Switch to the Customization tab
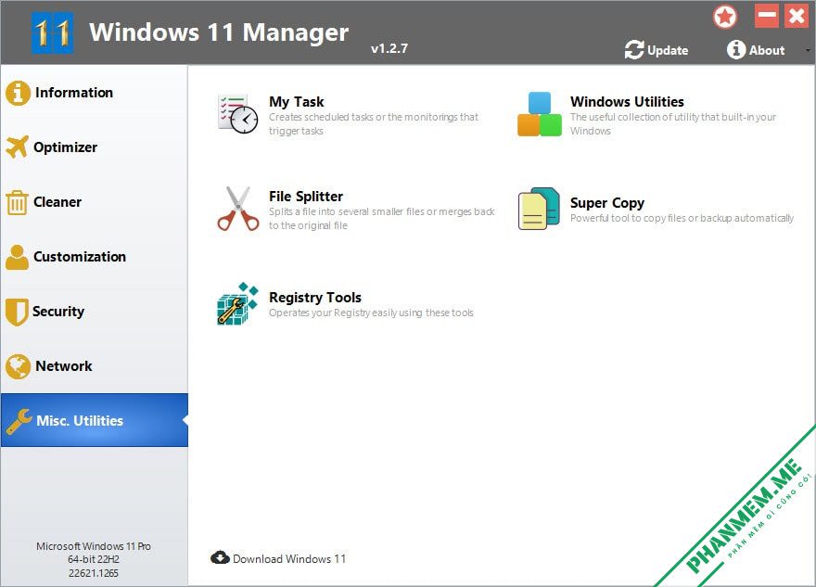The height and width of the screenshot is (587, 816). click(x=95, y=257)
